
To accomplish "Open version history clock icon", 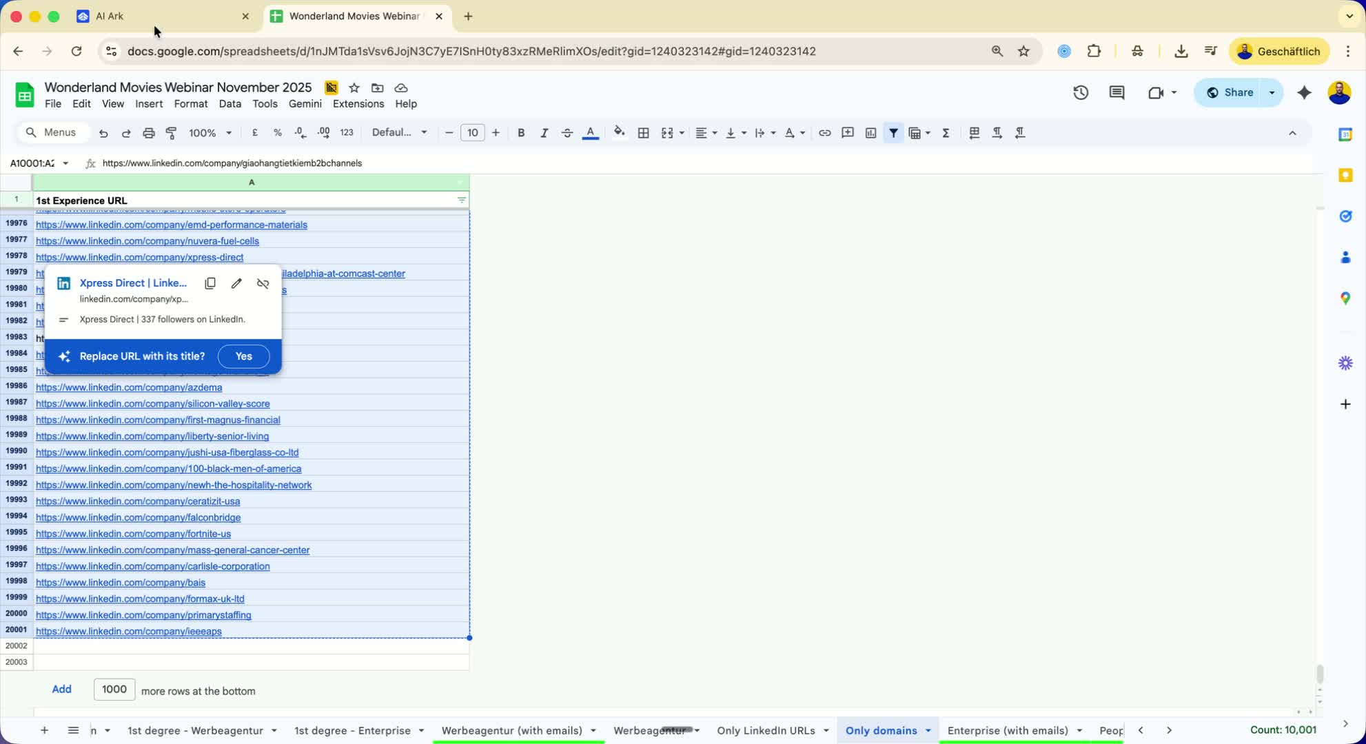I will 1080,92.
